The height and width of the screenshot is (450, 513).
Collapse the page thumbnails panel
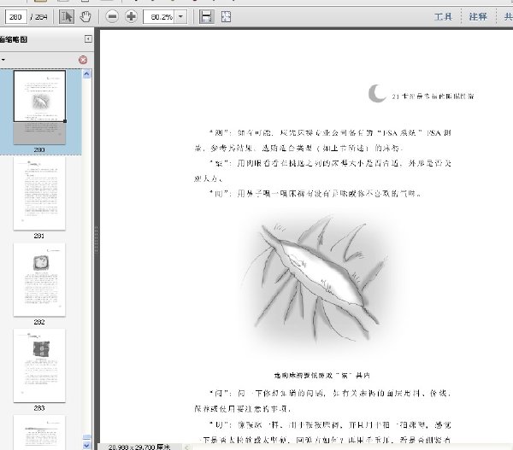pyautogui.click(x=88, y=39)
